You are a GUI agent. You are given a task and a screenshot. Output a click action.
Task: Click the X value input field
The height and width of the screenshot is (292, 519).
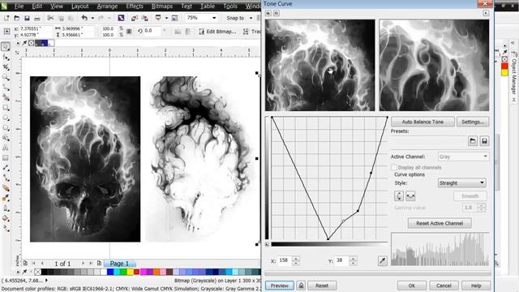[x=285, y=260]
